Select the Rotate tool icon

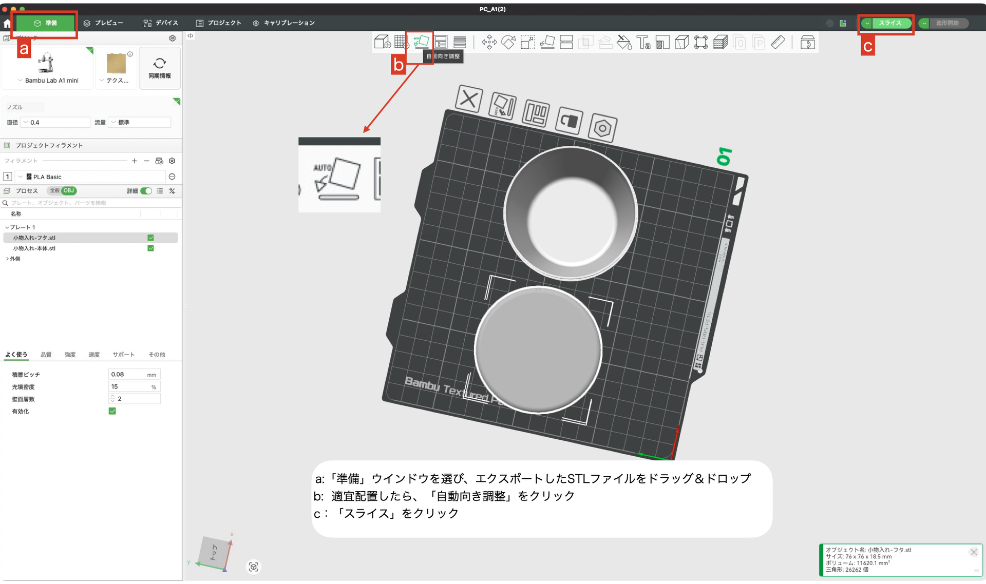pyautogui.click(x=508, y=43)
